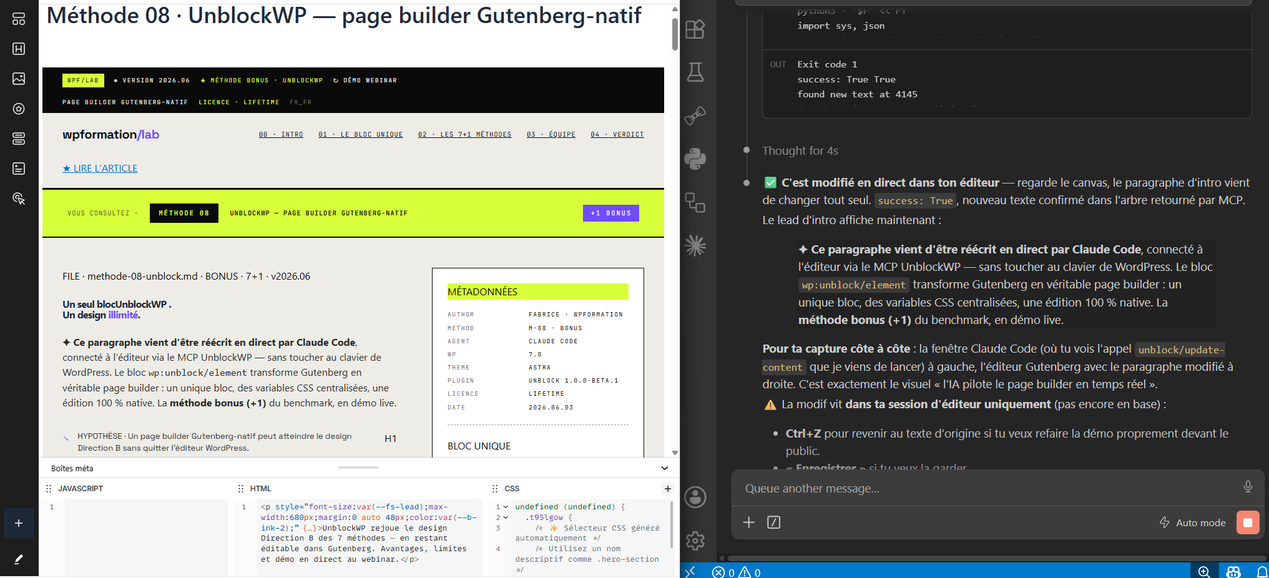Go to 03 · ÉQUIPE nav link
Screen dimensions: 1269x578
click(551, 135)
